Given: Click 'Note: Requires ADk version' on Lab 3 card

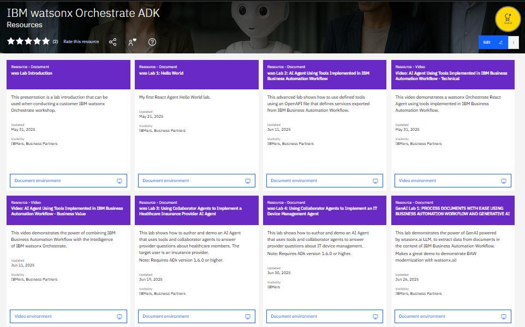Looking at the screenshot, I should click(181, 260).
